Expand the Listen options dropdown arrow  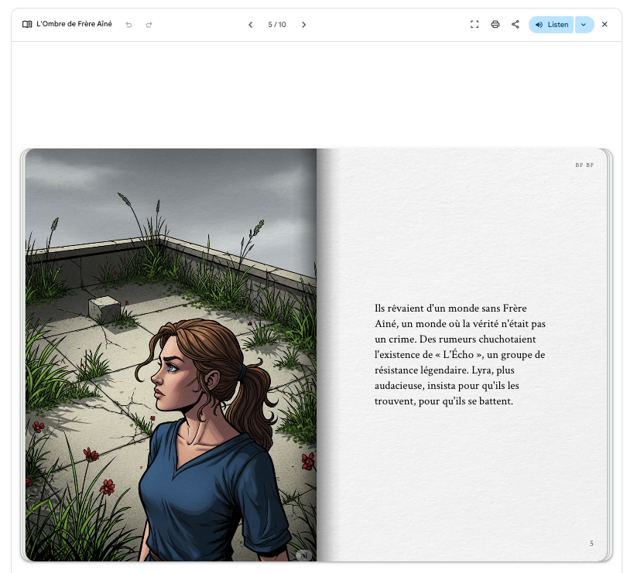584,25
